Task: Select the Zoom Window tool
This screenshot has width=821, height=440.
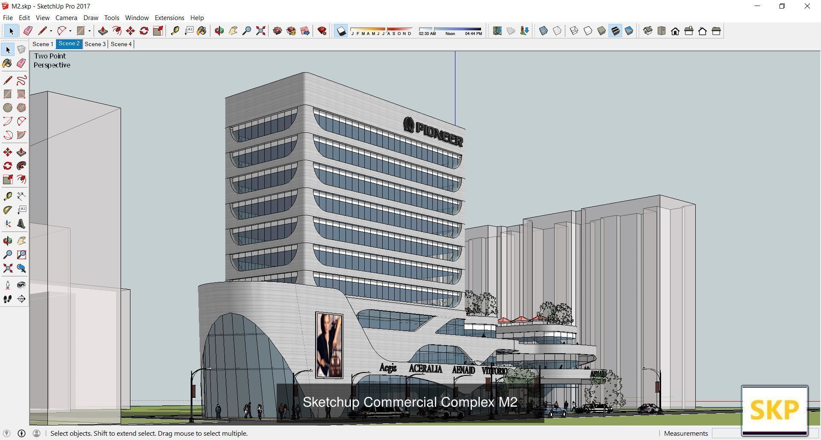Action: (21, 255)
